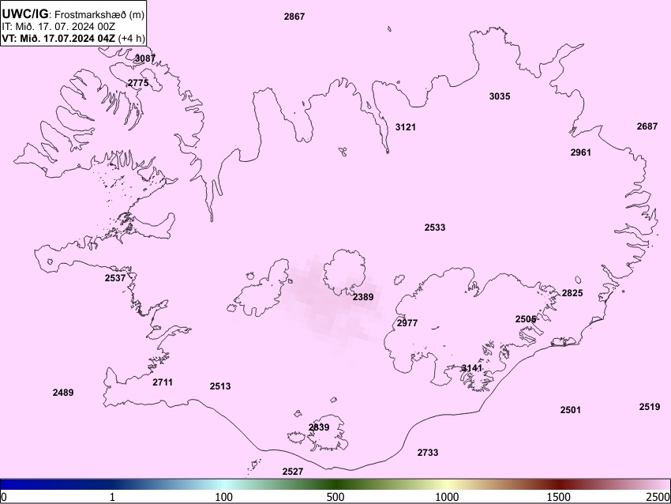Click the value 2501 offshore to the southeast

(x=571, y=410)
